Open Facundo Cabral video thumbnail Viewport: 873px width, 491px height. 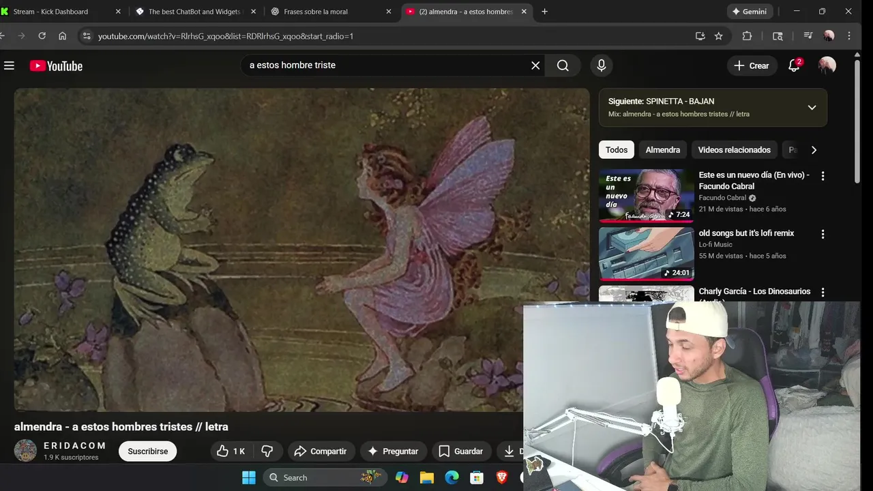(x=647, y=196)
